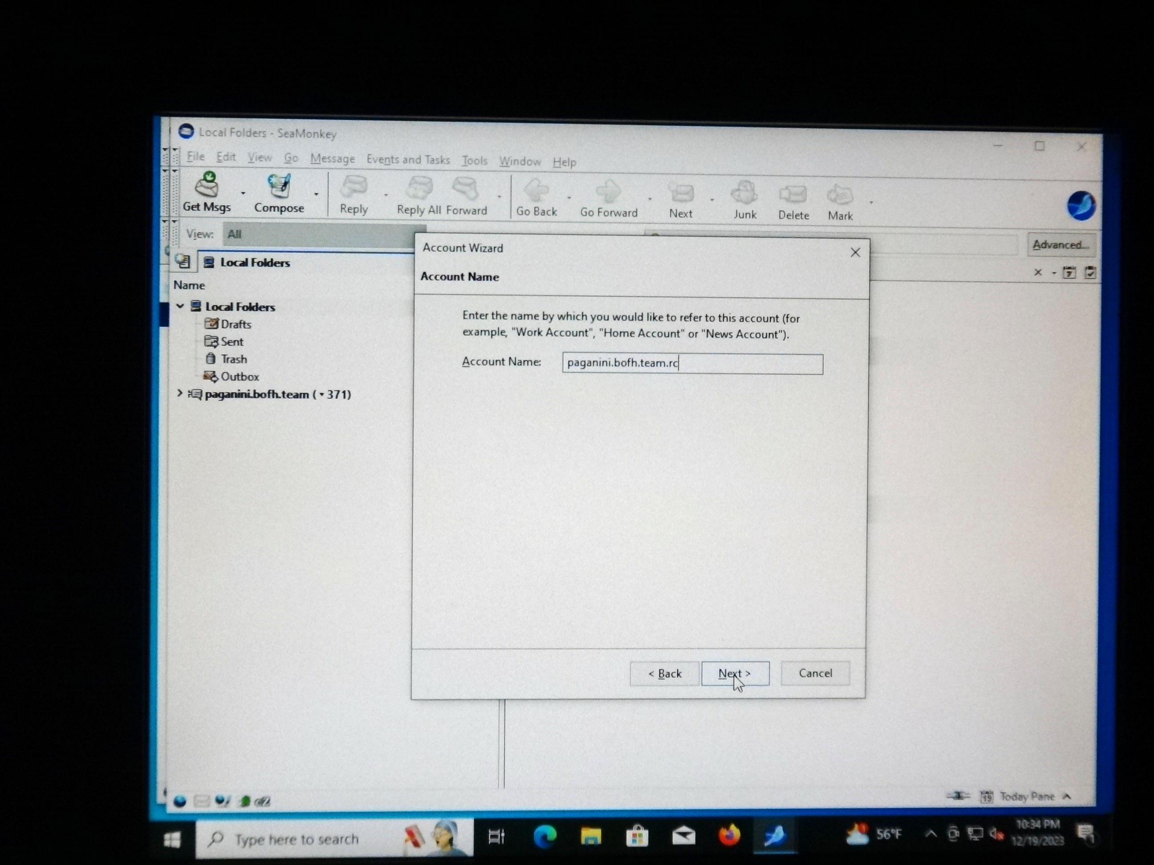Open the Go Back history dropdown arrow
The image size is (1154, 865).
pyautogui.click(x=569, y=198)
